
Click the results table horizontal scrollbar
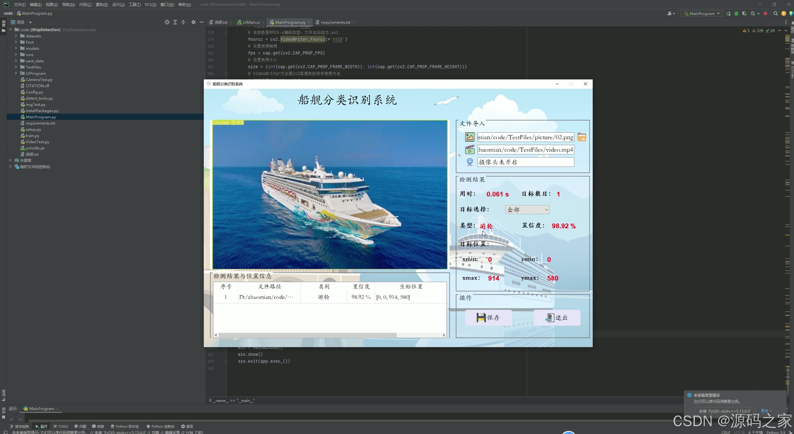click(308, 335)
